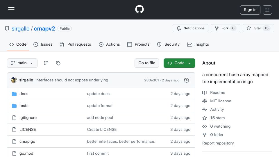Viewport: 279px width, 157px height.
Task: Click the go.mod file icon
Action: (14, 154)
